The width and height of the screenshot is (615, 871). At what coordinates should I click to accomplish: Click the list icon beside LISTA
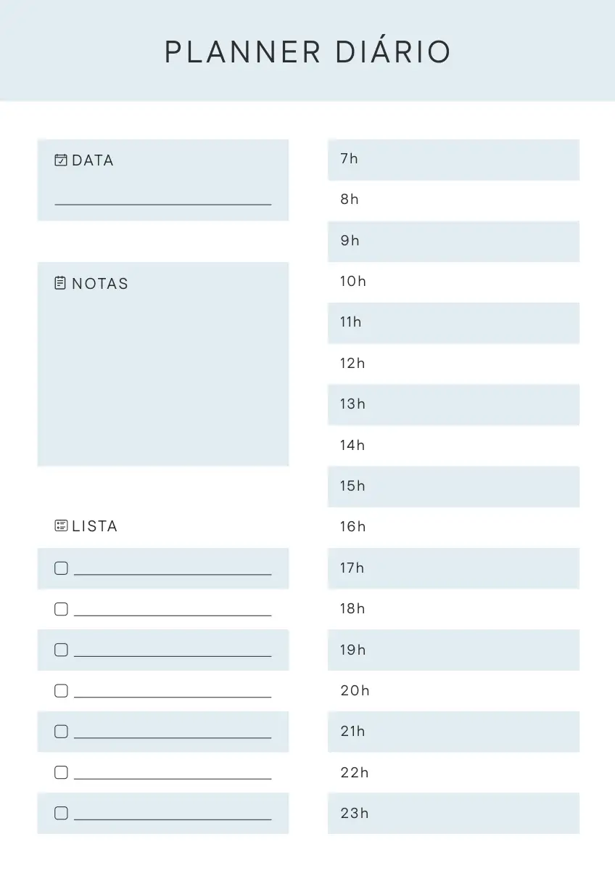pos(61,526)
